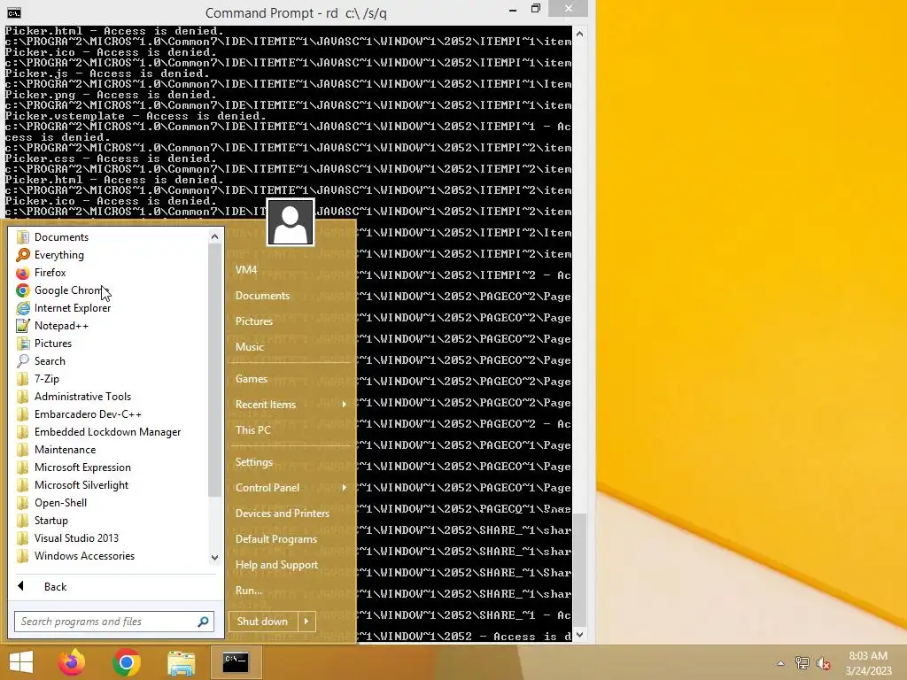Viewport: 907px width, 680px height.
Task: Expand the Recent Items submenu
Action: tap(291, 404)
